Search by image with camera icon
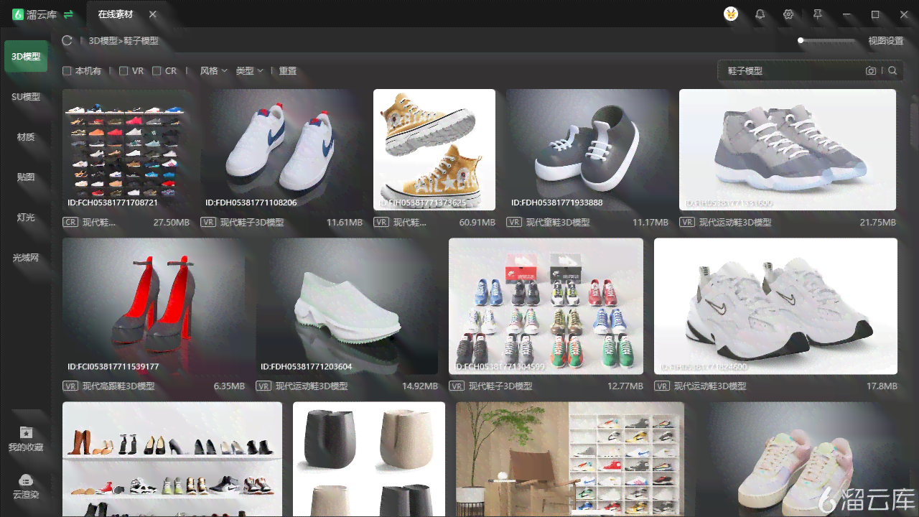Image resolution: width=919 pixels, height=517 pixels. [871, 70]
